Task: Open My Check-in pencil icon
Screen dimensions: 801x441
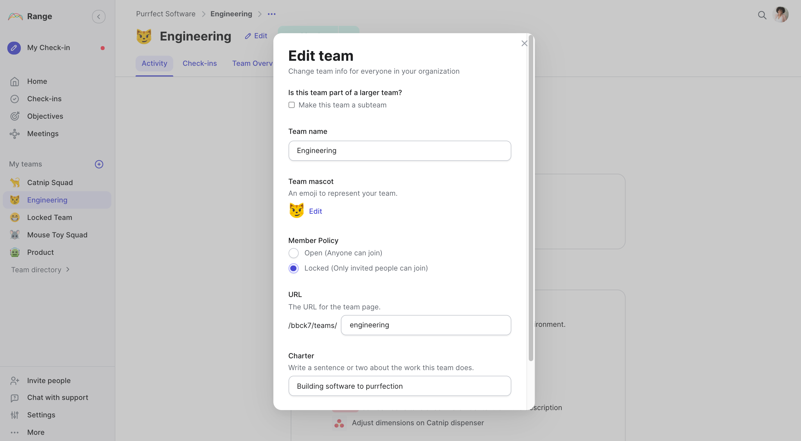Action: (14, 48)
